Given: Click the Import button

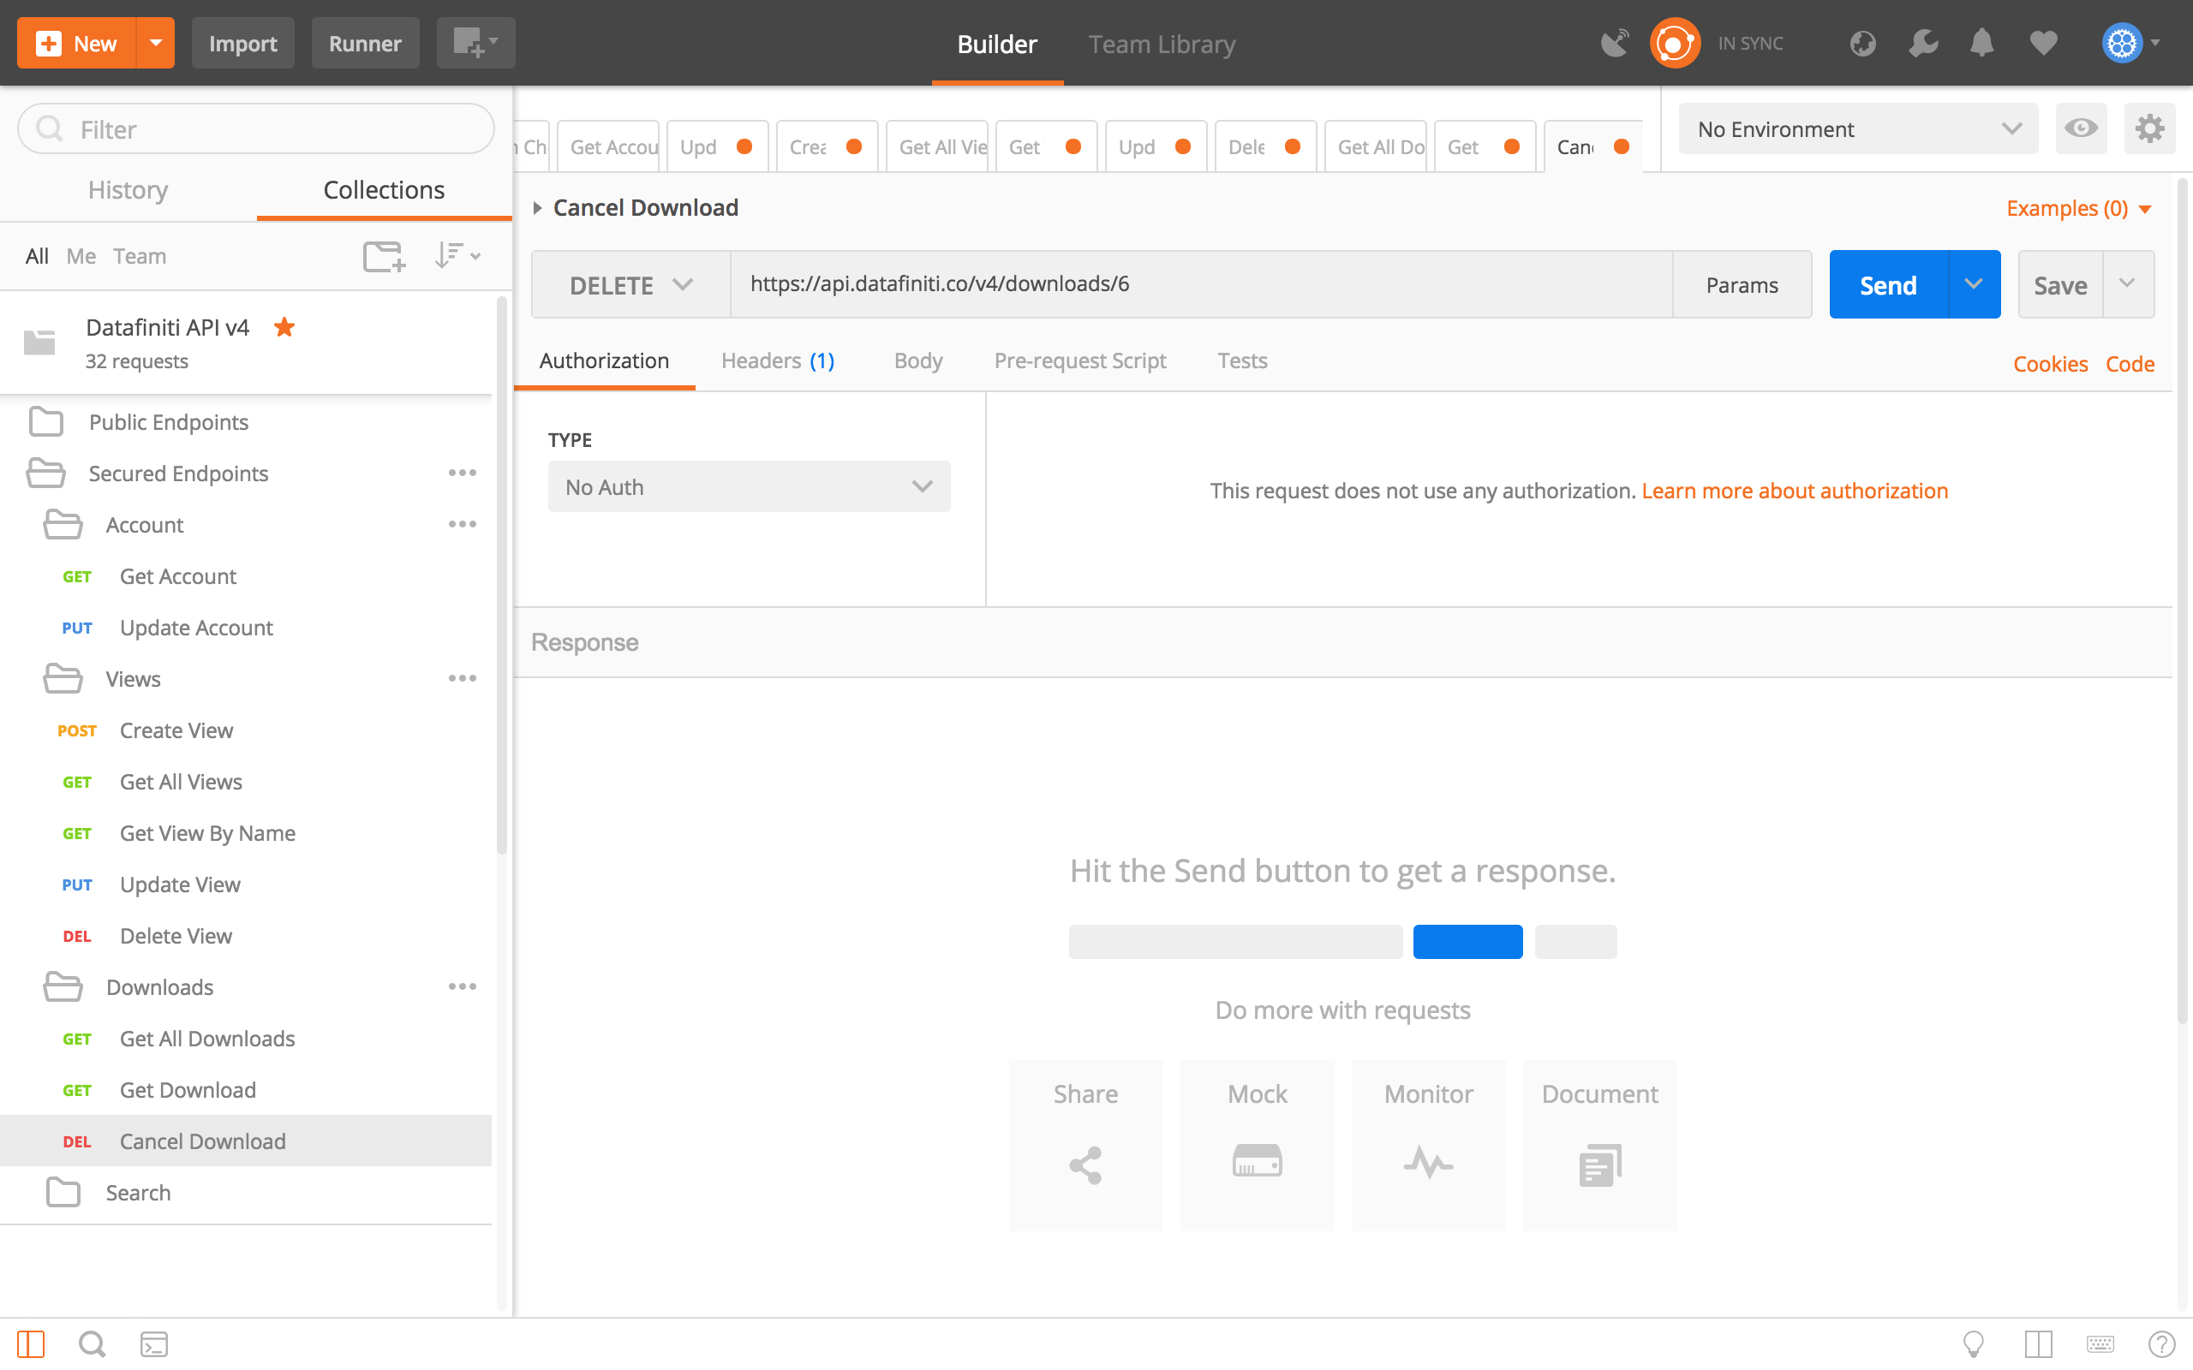Looking at the screenshot, I should 243,43.
